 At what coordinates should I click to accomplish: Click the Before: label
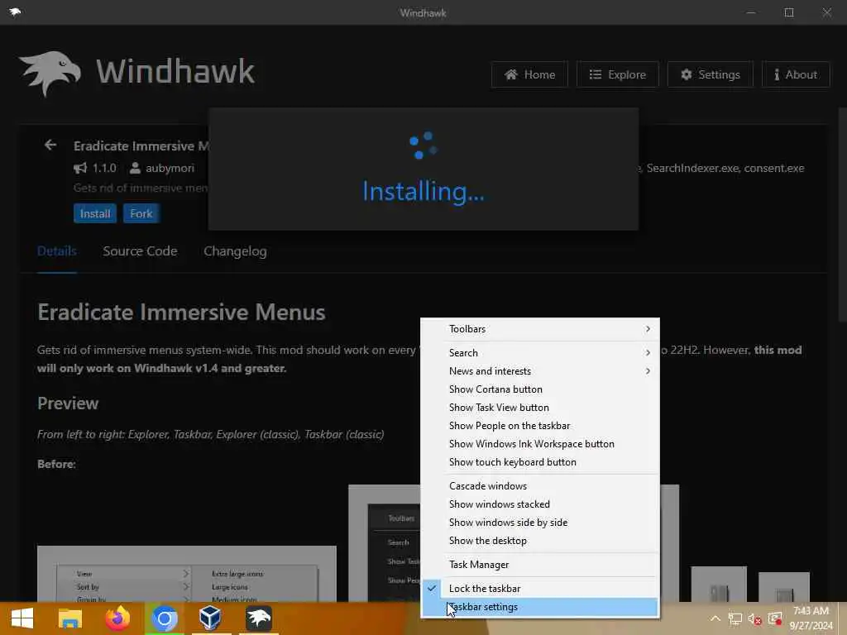tap(57, 464)
